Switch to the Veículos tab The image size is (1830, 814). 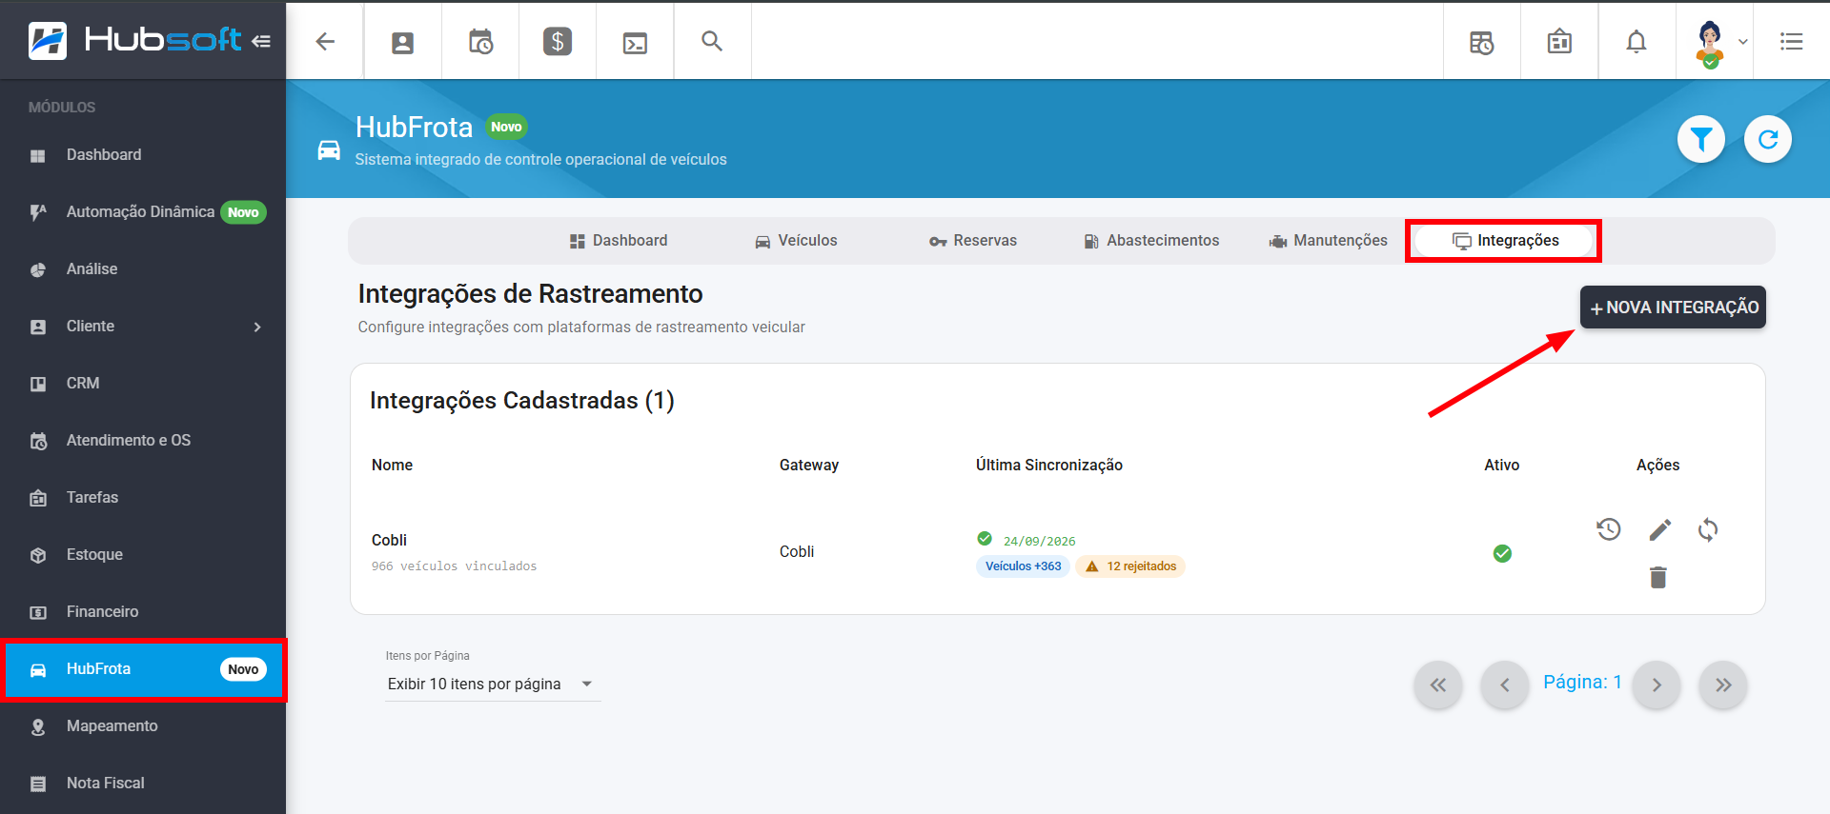[x=796, y=241]
